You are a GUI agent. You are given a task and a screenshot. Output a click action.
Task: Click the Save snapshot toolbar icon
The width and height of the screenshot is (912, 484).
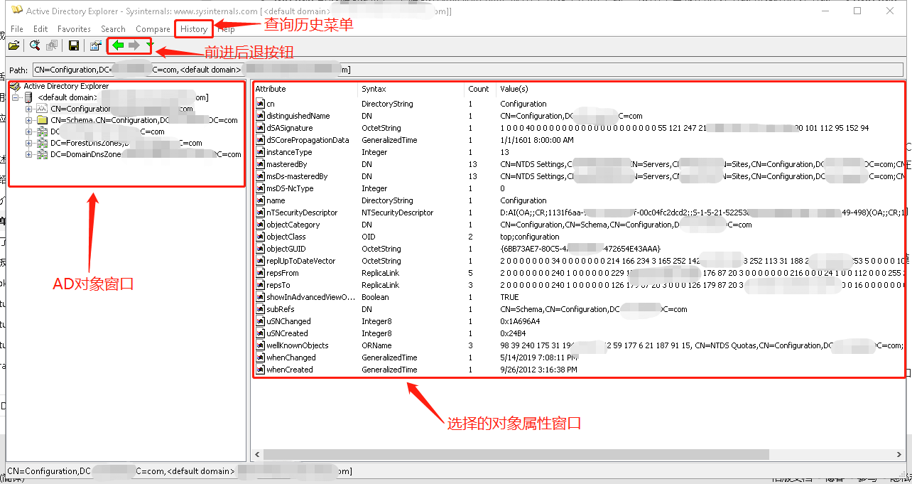75,45
